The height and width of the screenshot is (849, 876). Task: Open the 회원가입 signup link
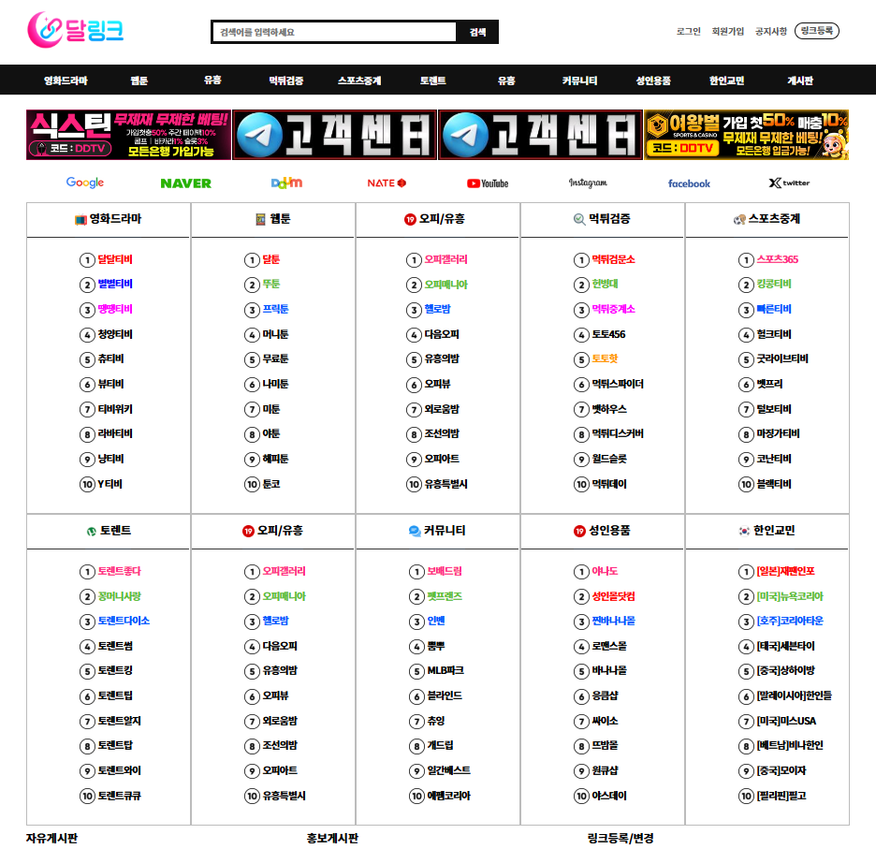727,31
